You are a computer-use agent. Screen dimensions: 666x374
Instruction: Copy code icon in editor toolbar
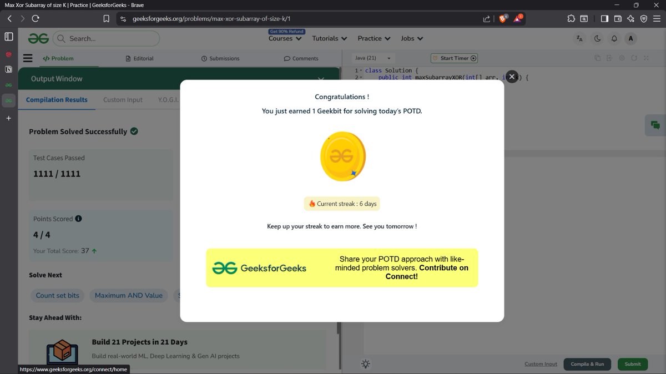[598, 58]
